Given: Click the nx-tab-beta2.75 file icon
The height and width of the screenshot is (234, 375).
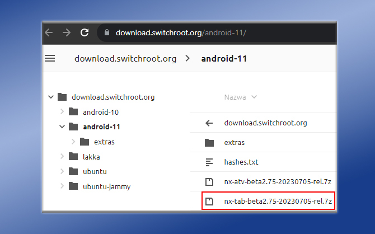Looking at the screenshot, I should (209, 202).
